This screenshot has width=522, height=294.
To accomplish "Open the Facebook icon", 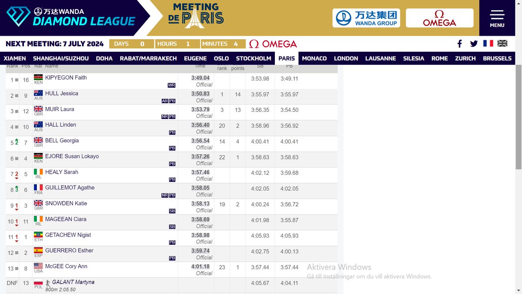I will click(x=459, y=44).
